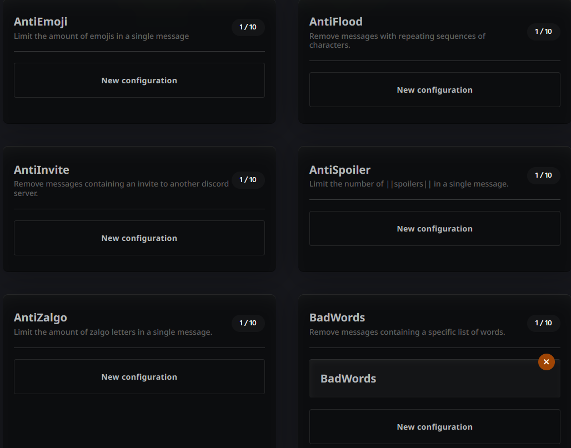Screen dimensions: 571x448
Task: Click the AntiSpoiler description with ||spoilers|| text
Action: [409, 184]
